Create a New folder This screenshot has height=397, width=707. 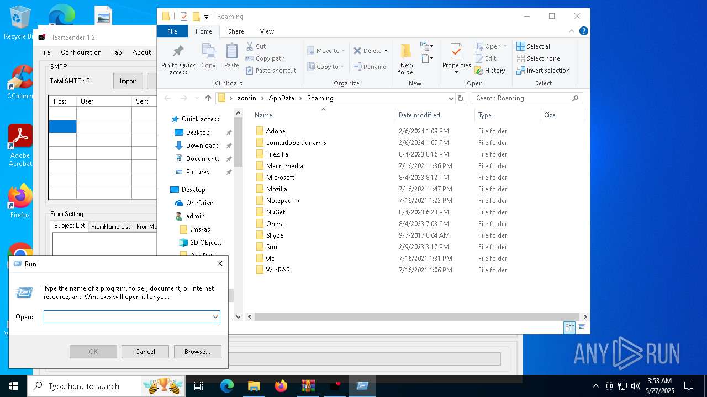407,60
